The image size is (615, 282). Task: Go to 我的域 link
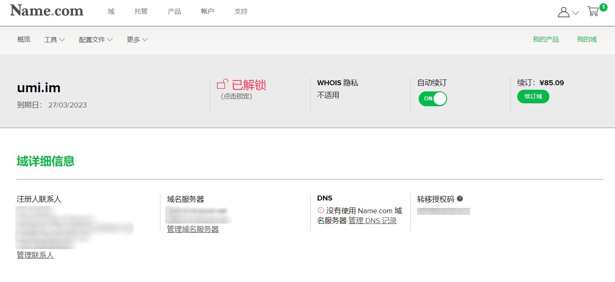(587, 40)
